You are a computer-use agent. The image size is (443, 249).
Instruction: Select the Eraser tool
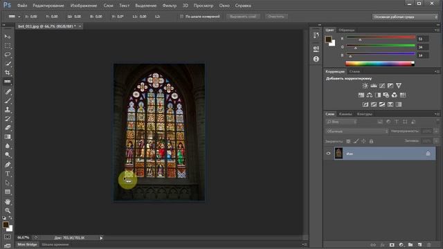pos(8,127)
